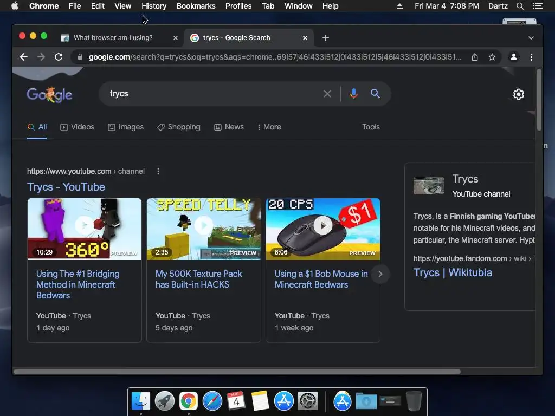Click the 'YouTube channel' subtitle text
Viewport: 555px width, 416px height.
coord(481,194)
